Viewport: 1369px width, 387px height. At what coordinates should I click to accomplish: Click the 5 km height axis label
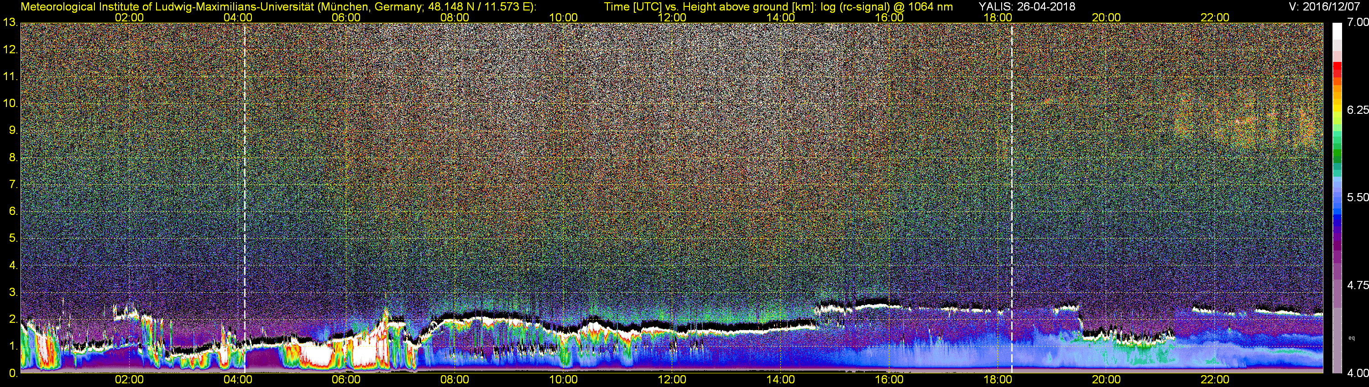coord(13,239)
